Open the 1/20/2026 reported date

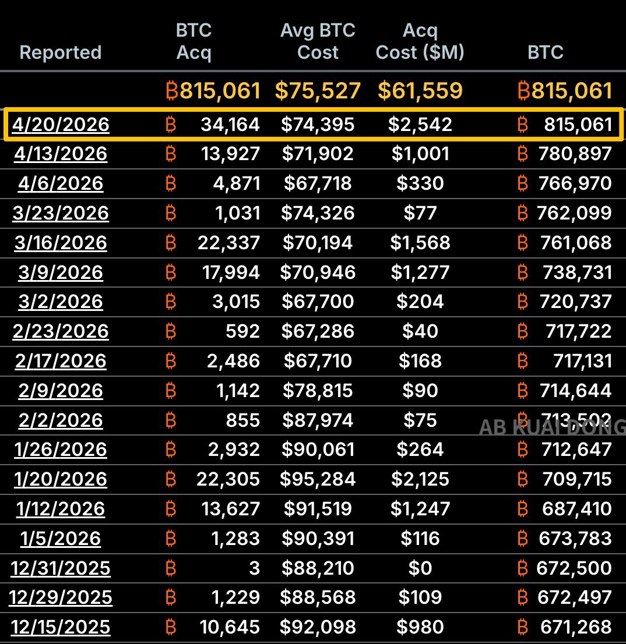[x=61, y=479]
